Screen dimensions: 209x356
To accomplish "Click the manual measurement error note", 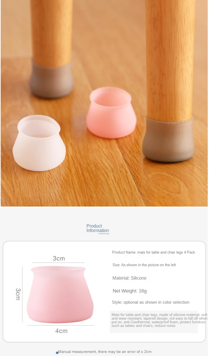I will tap(105, 352).
